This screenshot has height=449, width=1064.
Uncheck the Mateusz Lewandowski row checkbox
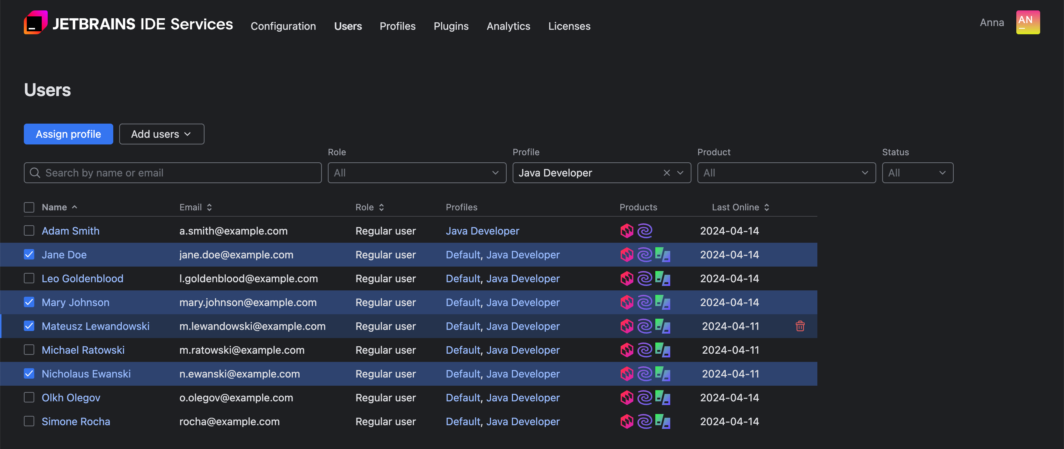[x=29, y=326]
